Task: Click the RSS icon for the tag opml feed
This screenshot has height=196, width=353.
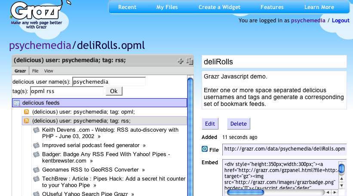Action: (26, 112)
